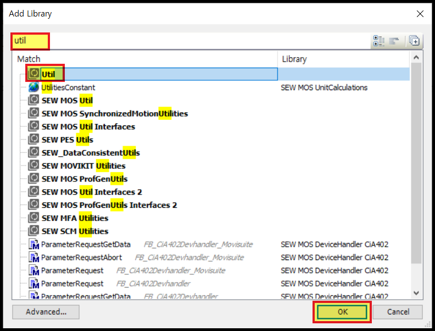Click the search field containing 'util'
The height and width of the screenshot is (331, 435).
tap(192, 41)
